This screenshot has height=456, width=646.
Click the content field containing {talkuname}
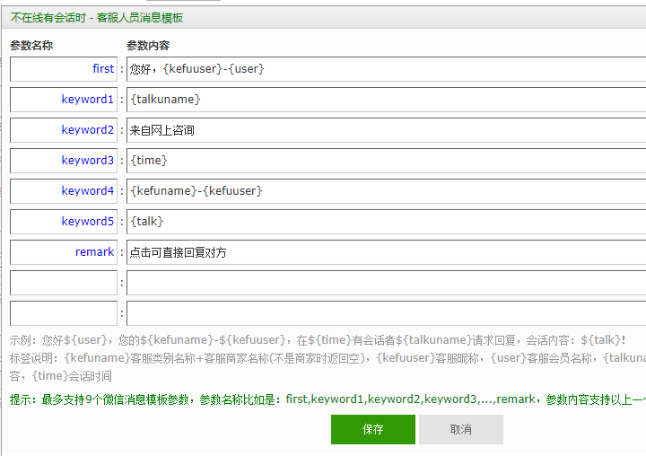[386, 100]
